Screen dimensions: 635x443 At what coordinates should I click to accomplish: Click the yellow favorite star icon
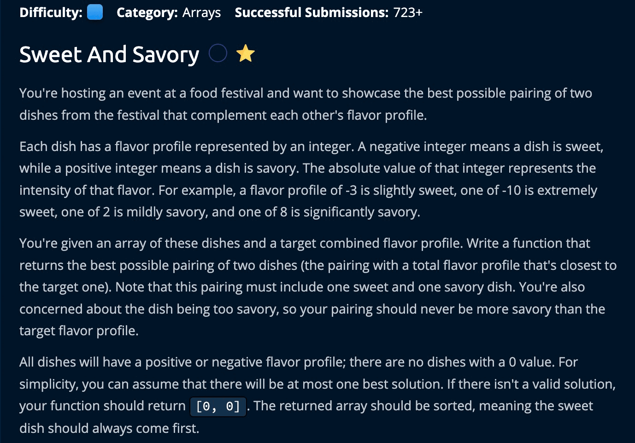[x=245, y=53]
